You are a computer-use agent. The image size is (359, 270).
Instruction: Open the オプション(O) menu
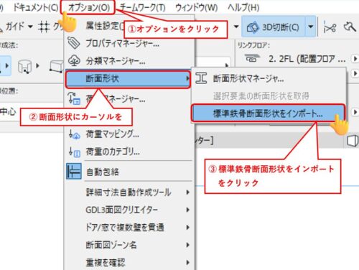click(x=88, y=8)
